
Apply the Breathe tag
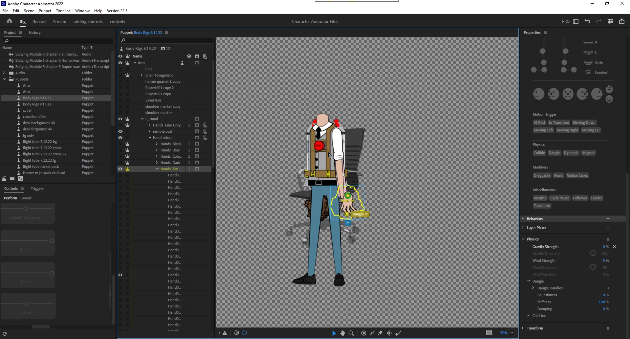coord(540,198)
